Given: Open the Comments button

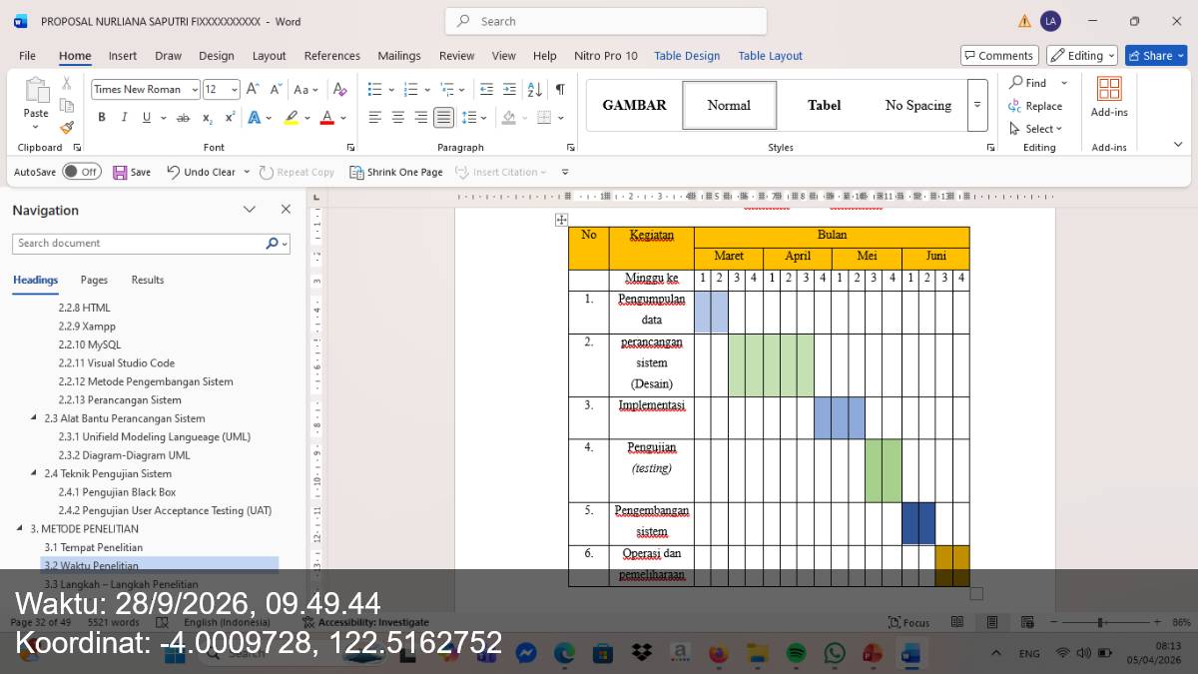Looking at the screenshot, I should click(x=999, y=56).
